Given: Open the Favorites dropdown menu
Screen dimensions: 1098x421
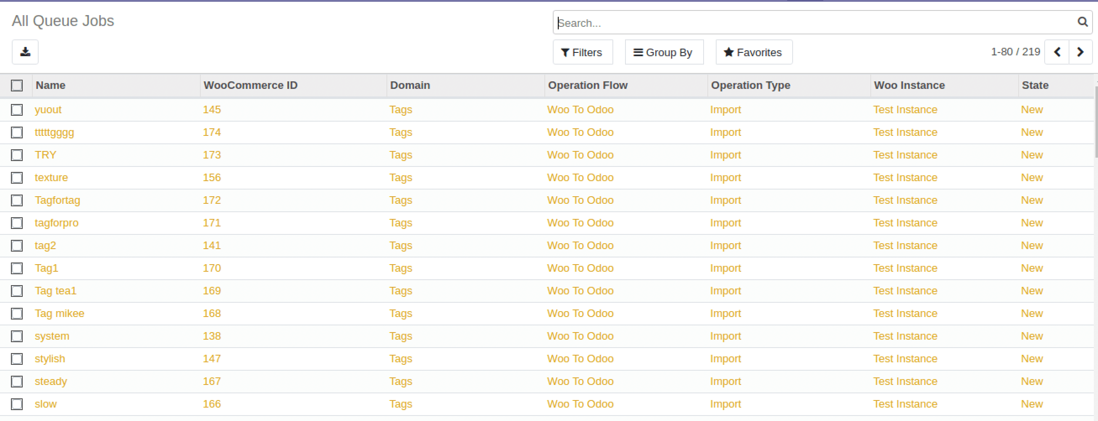Looking at the screenshot, I should point(754,52).
